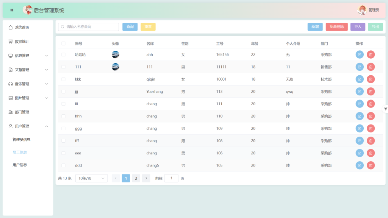Screen dimensions: 388x218
Task: Click edit icon for account fff
Action: 360,141
